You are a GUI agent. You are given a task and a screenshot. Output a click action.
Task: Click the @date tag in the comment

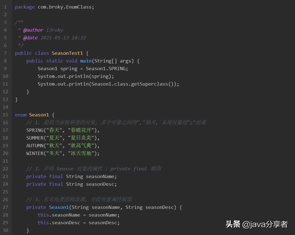point(30,38)
